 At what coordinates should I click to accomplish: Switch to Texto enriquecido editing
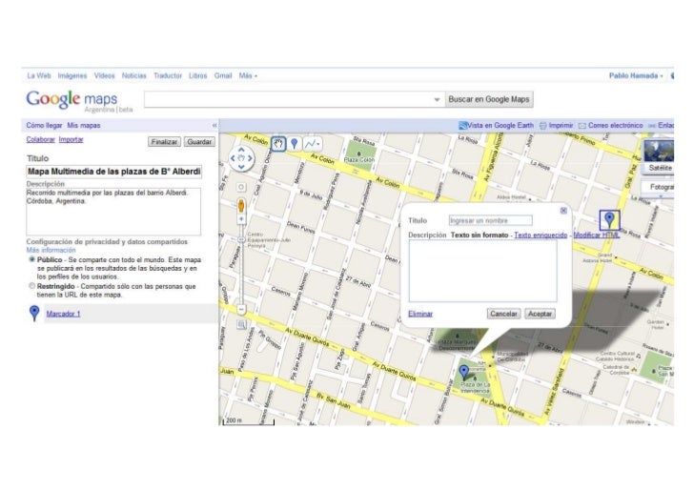[x=541, y=235]
